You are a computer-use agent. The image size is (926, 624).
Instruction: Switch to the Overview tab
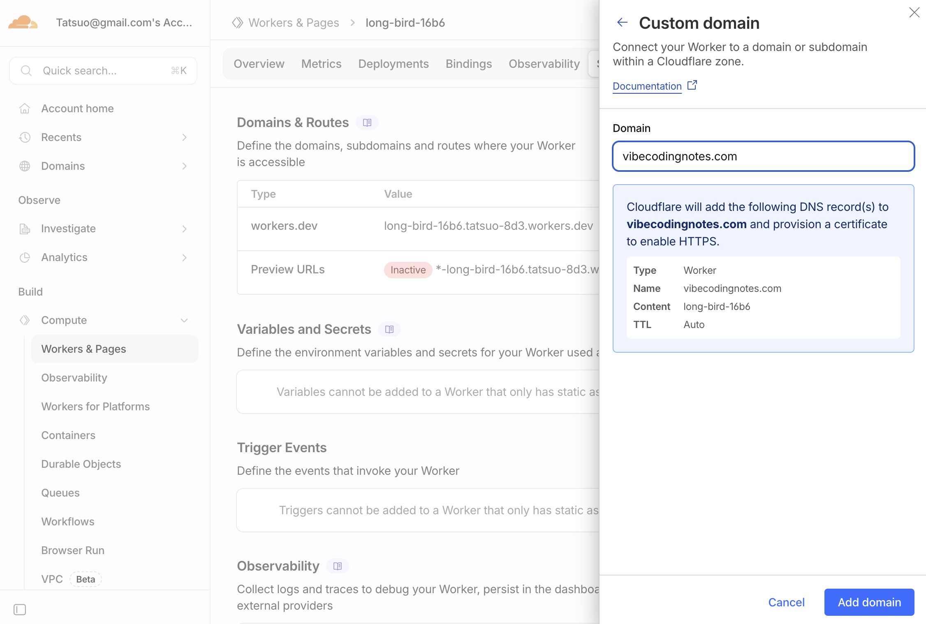click(x=259, y=64)
